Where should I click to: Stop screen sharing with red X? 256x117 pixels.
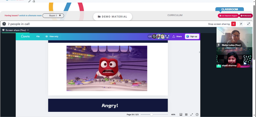233,24
